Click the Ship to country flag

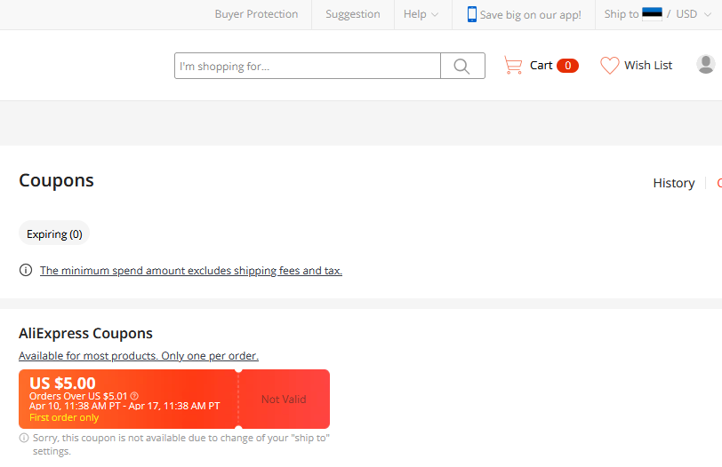click(x=652, y=14)
